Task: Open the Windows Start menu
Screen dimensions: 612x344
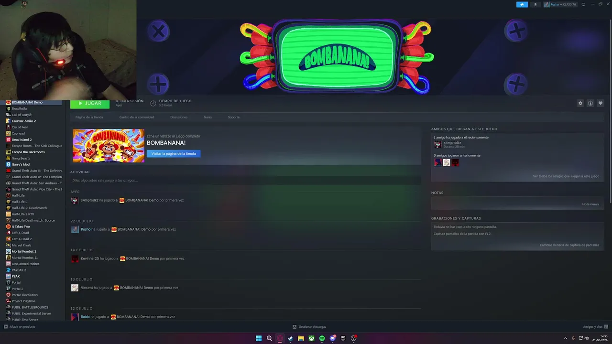Action: pos(259,338)
